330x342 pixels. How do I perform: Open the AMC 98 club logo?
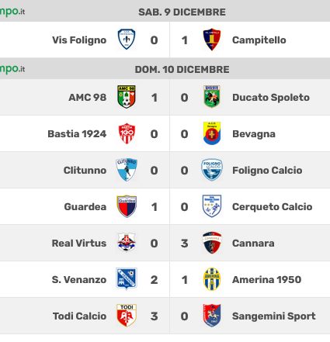click(127, 97)
